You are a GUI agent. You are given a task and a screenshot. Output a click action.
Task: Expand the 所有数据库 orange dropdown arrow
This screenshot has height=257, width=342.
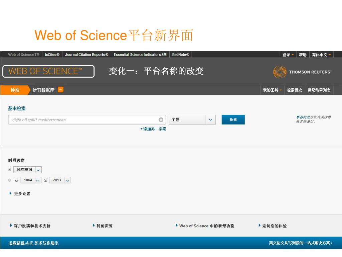(60, 90)
